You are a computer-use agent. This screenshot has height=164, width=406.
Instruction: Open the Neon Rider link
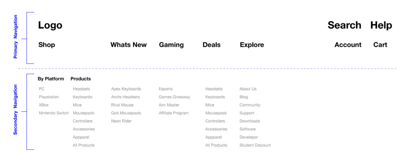(121, 121)
